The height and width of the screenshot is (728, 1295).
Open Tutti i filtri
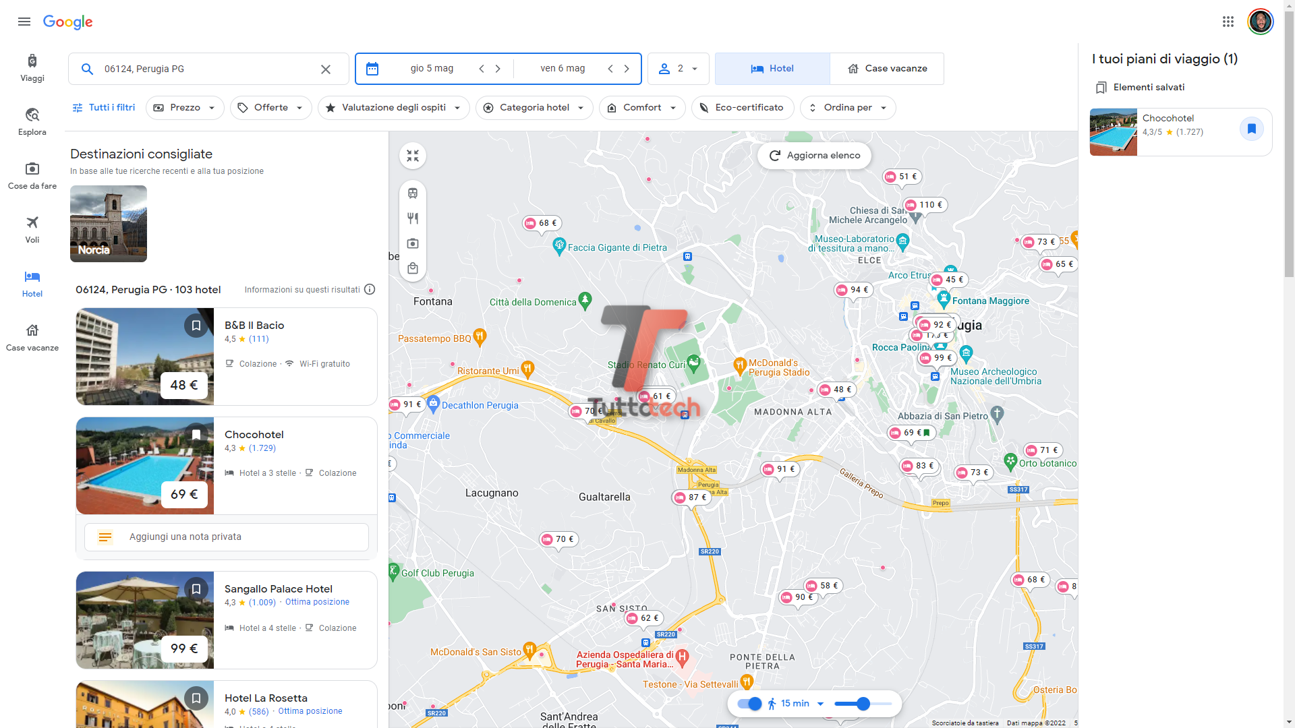point(104,108)
